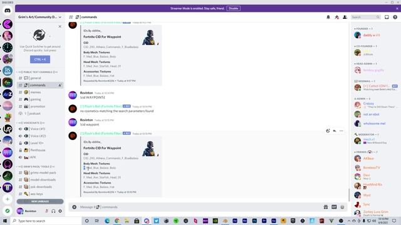
Task: Click attach file plus in message box
Action: (x=74, y=207)
